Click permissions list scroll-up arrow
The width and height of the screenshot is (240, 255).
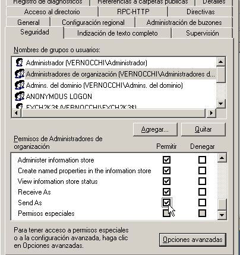(x=222, y=158)
